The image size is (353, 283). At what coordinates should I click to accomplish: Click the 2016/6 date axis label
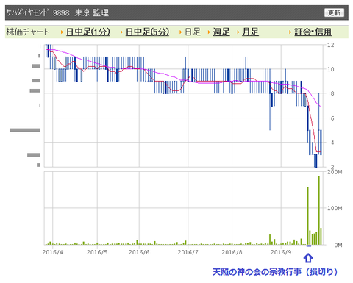click(x=139, y=252)
